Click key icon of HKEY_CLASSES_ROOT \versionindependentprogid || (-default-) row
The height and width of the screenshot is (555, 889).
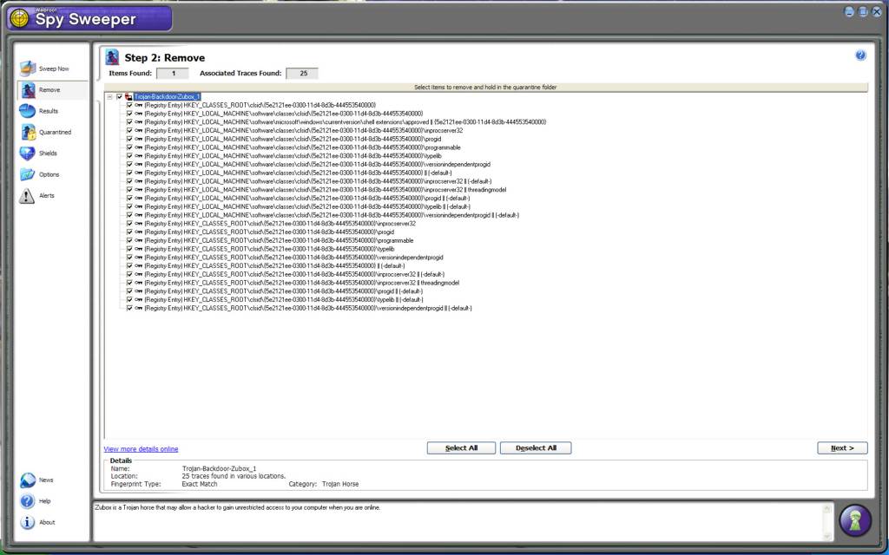click(x=138, y=308)
